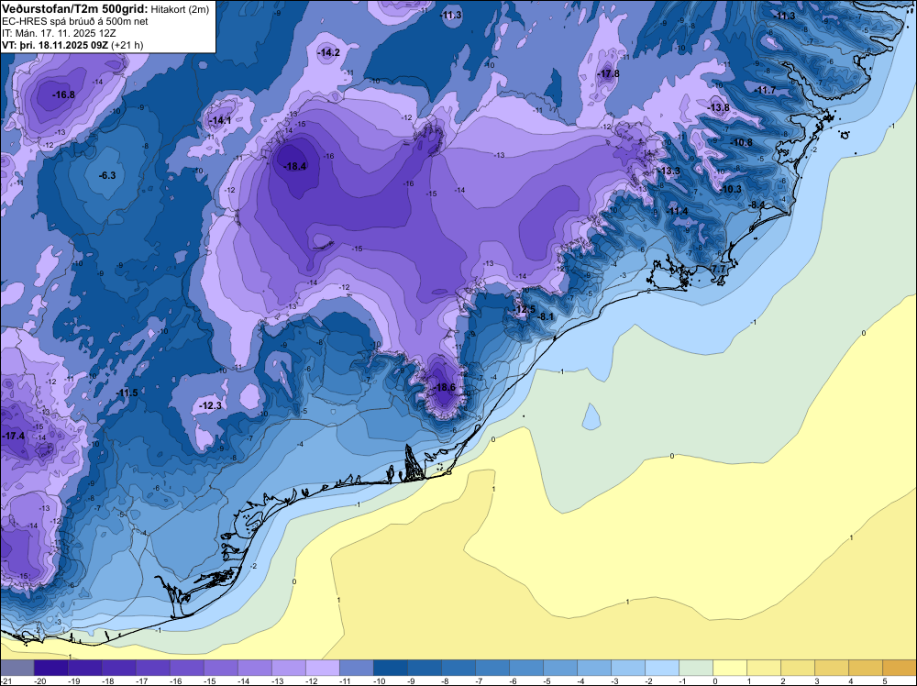Screen dimensions: 917x686
Task: Click the -8.1 temperature label
Action: [x=545, y=316]
